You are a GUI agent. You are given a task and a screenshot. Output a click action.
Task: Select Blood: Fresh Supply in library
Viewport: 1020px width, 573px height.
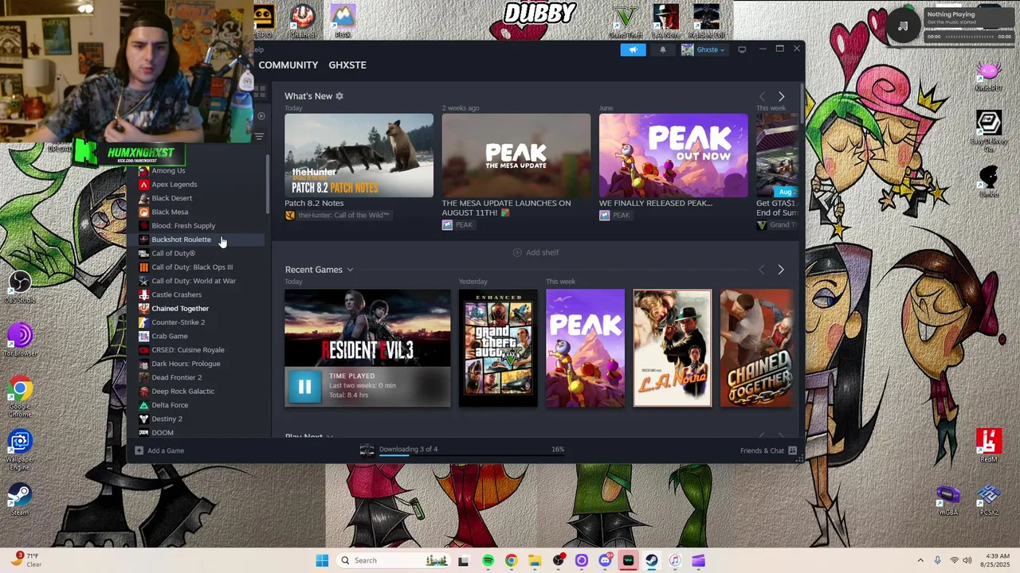click(x=183, y=225)
